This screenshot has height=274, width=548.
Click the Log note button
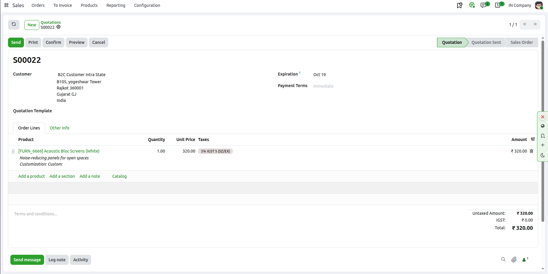tap(57, 260)
